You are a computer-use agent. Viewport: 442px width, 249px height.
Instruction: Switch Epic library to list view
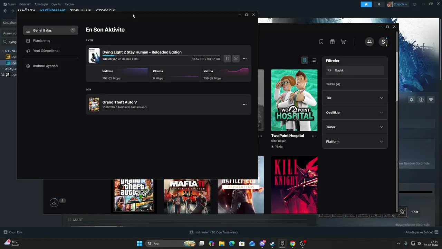click(x=314, y=60)
